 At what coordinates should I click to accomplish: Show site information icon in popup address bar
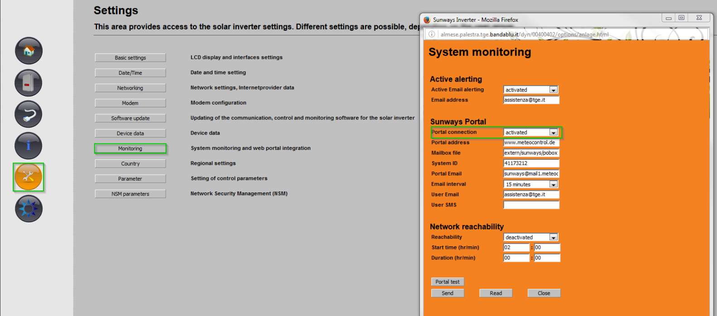[432, 34]
